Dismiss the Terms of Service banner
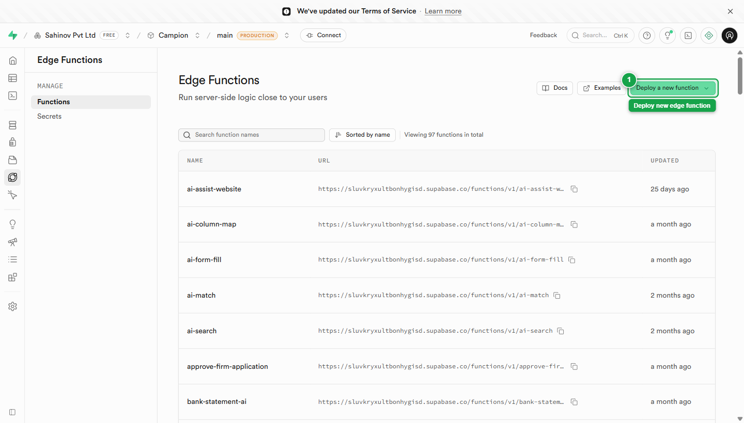The image size is (744, 423). (x=730, y=11)
